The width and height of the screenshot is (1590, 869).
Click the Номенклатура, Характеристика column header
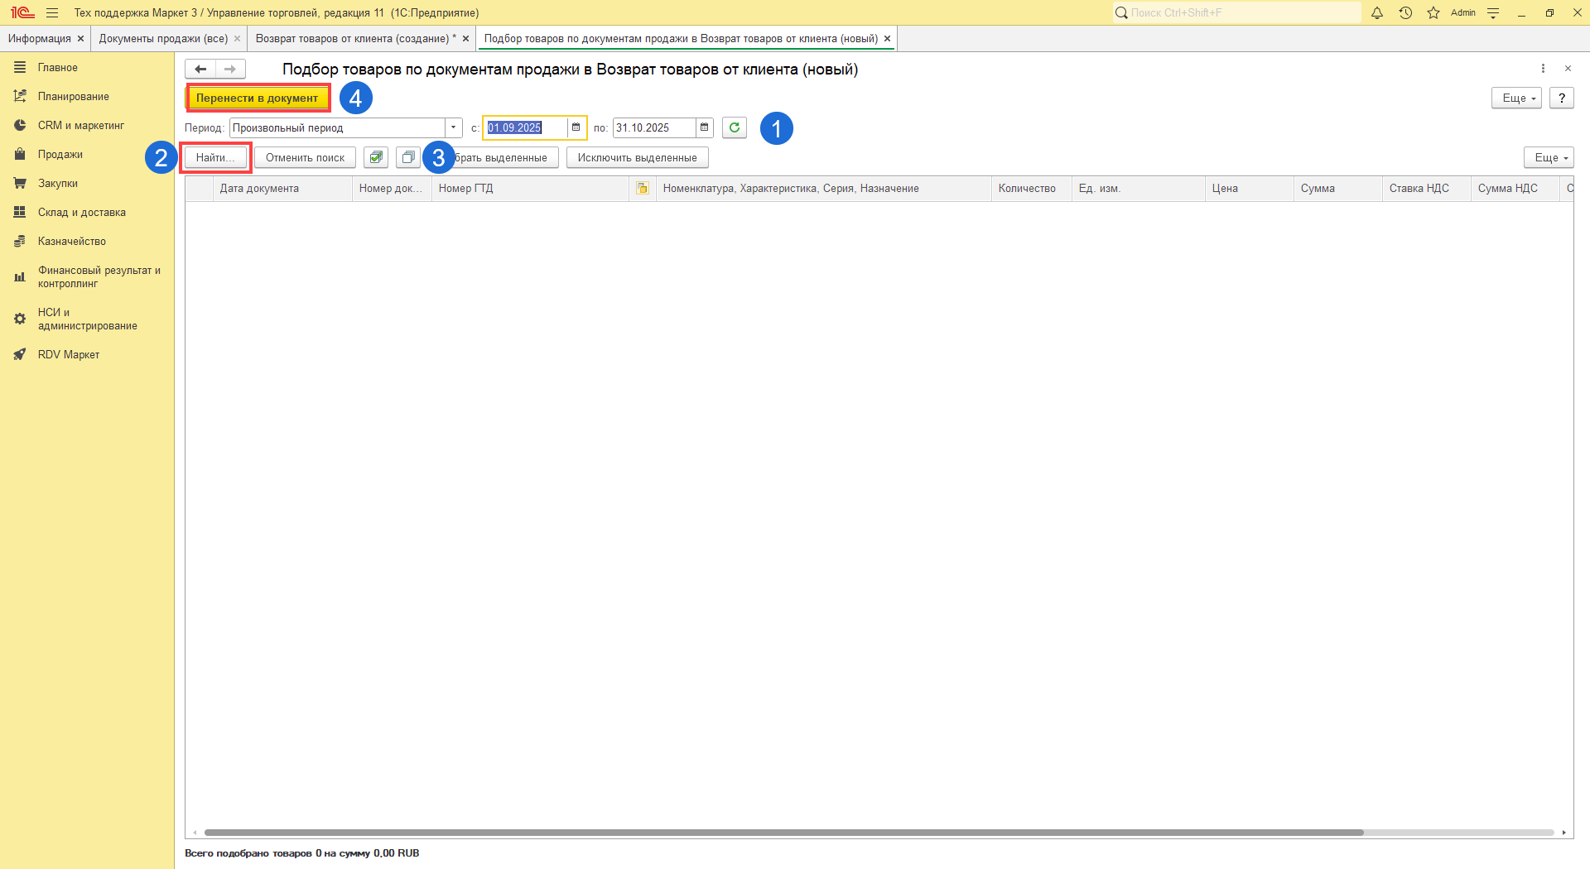pyautogui.click(x=823, y=189)
